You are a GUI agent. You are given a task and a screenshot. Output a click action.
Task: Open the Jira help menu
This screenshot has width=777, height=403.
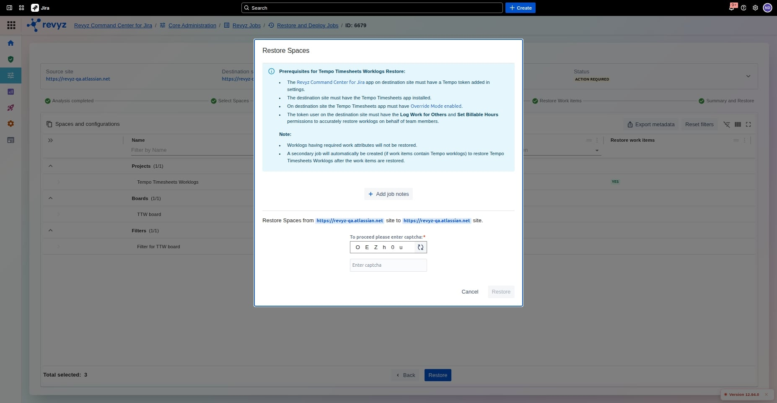coord(743,8)
